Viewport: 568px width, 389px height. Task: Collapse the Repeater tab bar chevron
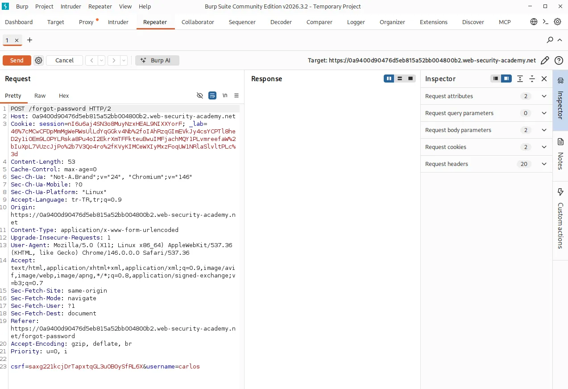[x=560, y=40]
